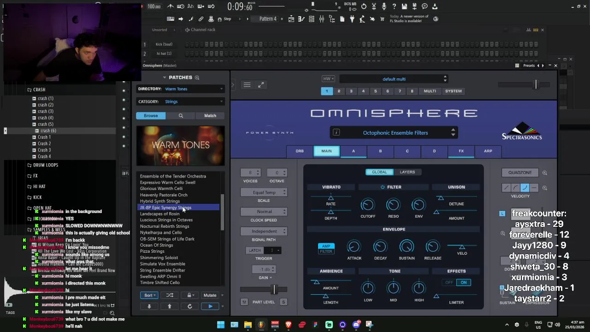Screen dimensions: 590x332
Task: Turn effects OFF
Action: (449, 283)
